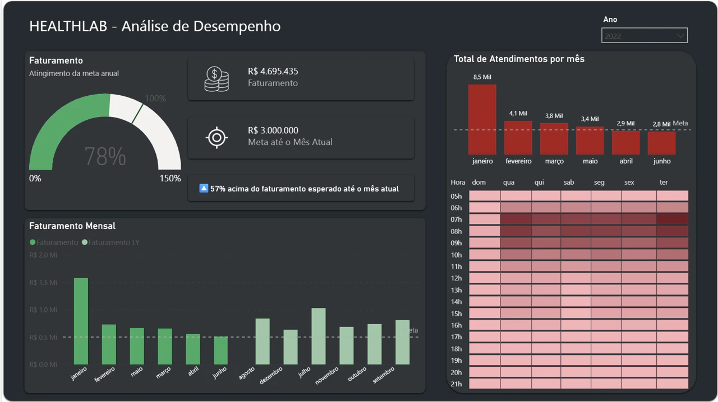Click the Atingimento da meta anual subtitle
The width and height of the screenshot is (718, 402).
(x=74, y=73)
